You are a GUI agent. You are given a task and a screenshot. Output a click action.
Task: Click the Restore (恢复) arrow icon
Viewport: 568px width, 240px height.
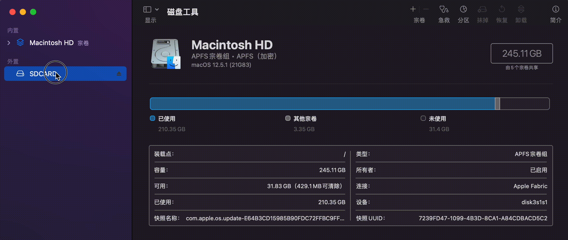(502, 9)
